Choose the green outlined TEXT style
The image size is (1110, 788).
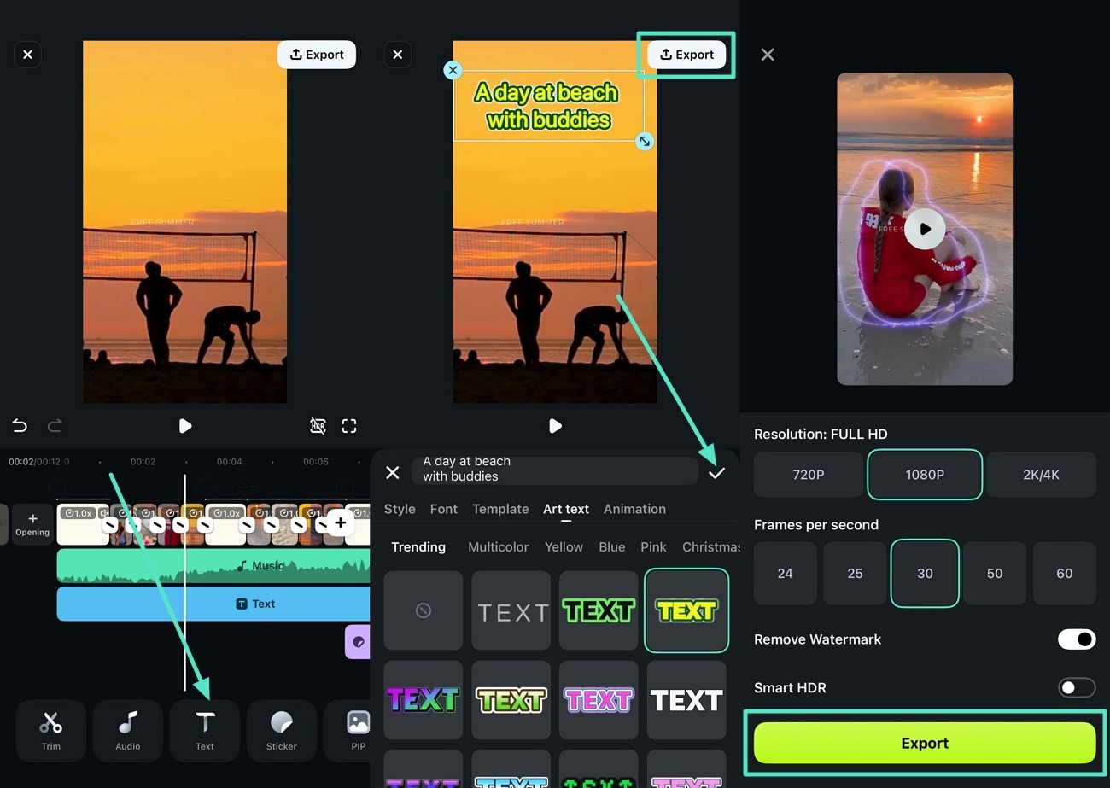(599, 610)
